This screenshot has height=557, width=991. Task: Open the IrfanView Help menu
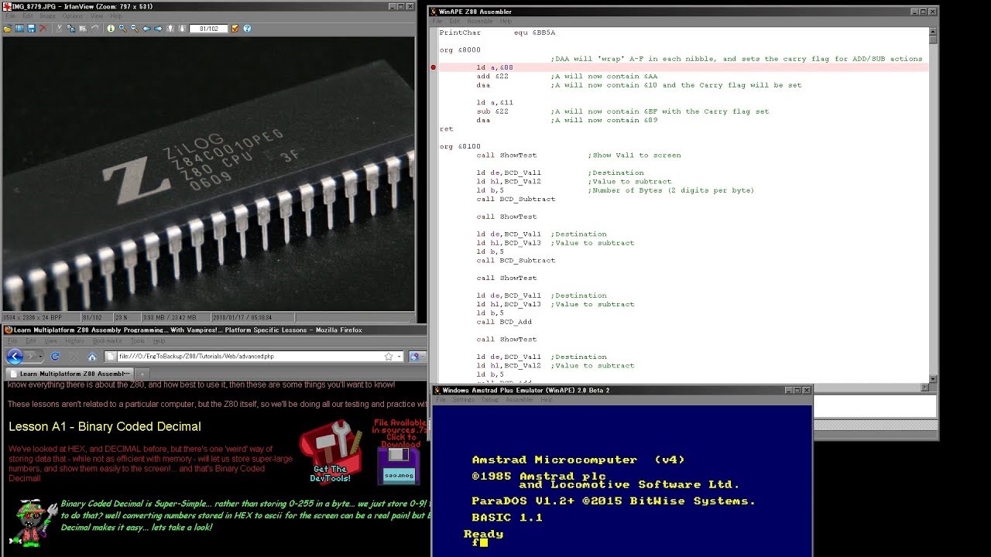click(x=116, y=15)
